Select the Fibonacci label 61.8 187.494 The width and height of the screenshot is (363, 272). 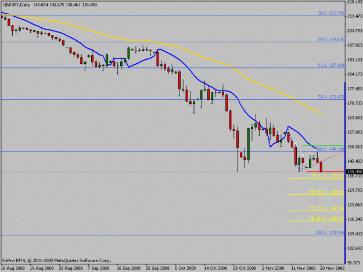(331, 65)
